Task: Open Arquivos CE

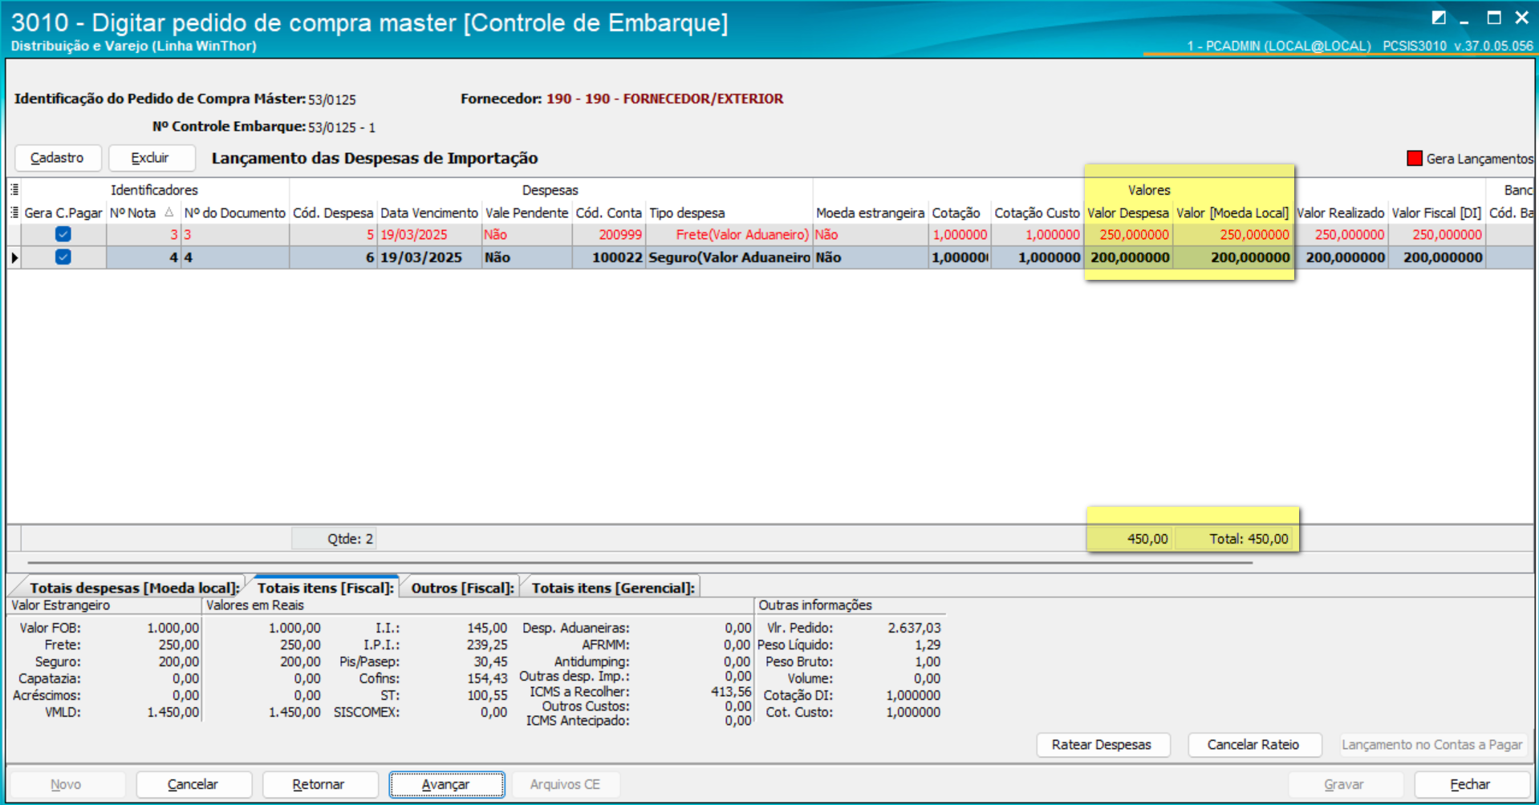Action: [x=565, y=784]
